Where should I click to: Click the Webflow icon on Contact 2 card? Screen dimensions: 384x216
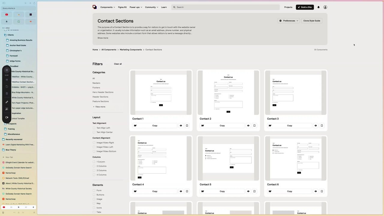point(202,126)
